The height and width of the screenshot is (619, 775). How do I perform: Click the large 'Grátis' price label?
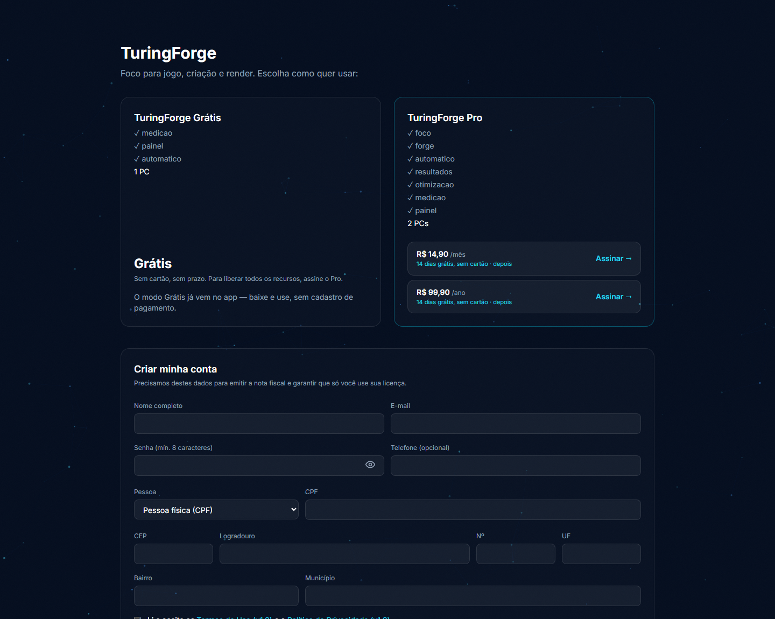[153, 264]
